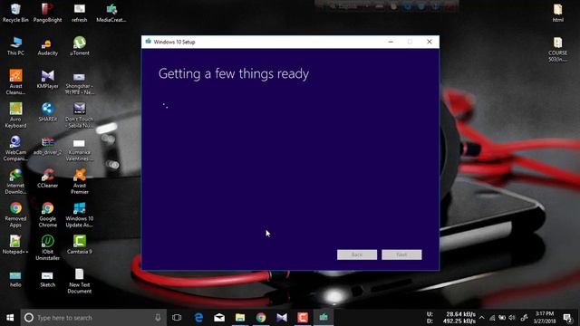Open the volume control tray icon

tap(512, 318)
